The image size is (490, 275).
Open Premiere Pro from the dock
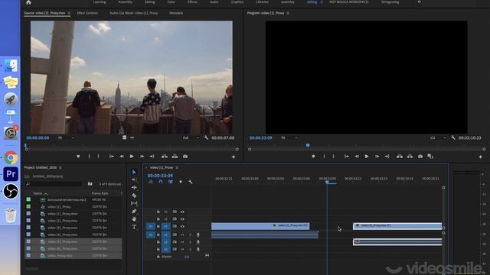pos(11,174)
